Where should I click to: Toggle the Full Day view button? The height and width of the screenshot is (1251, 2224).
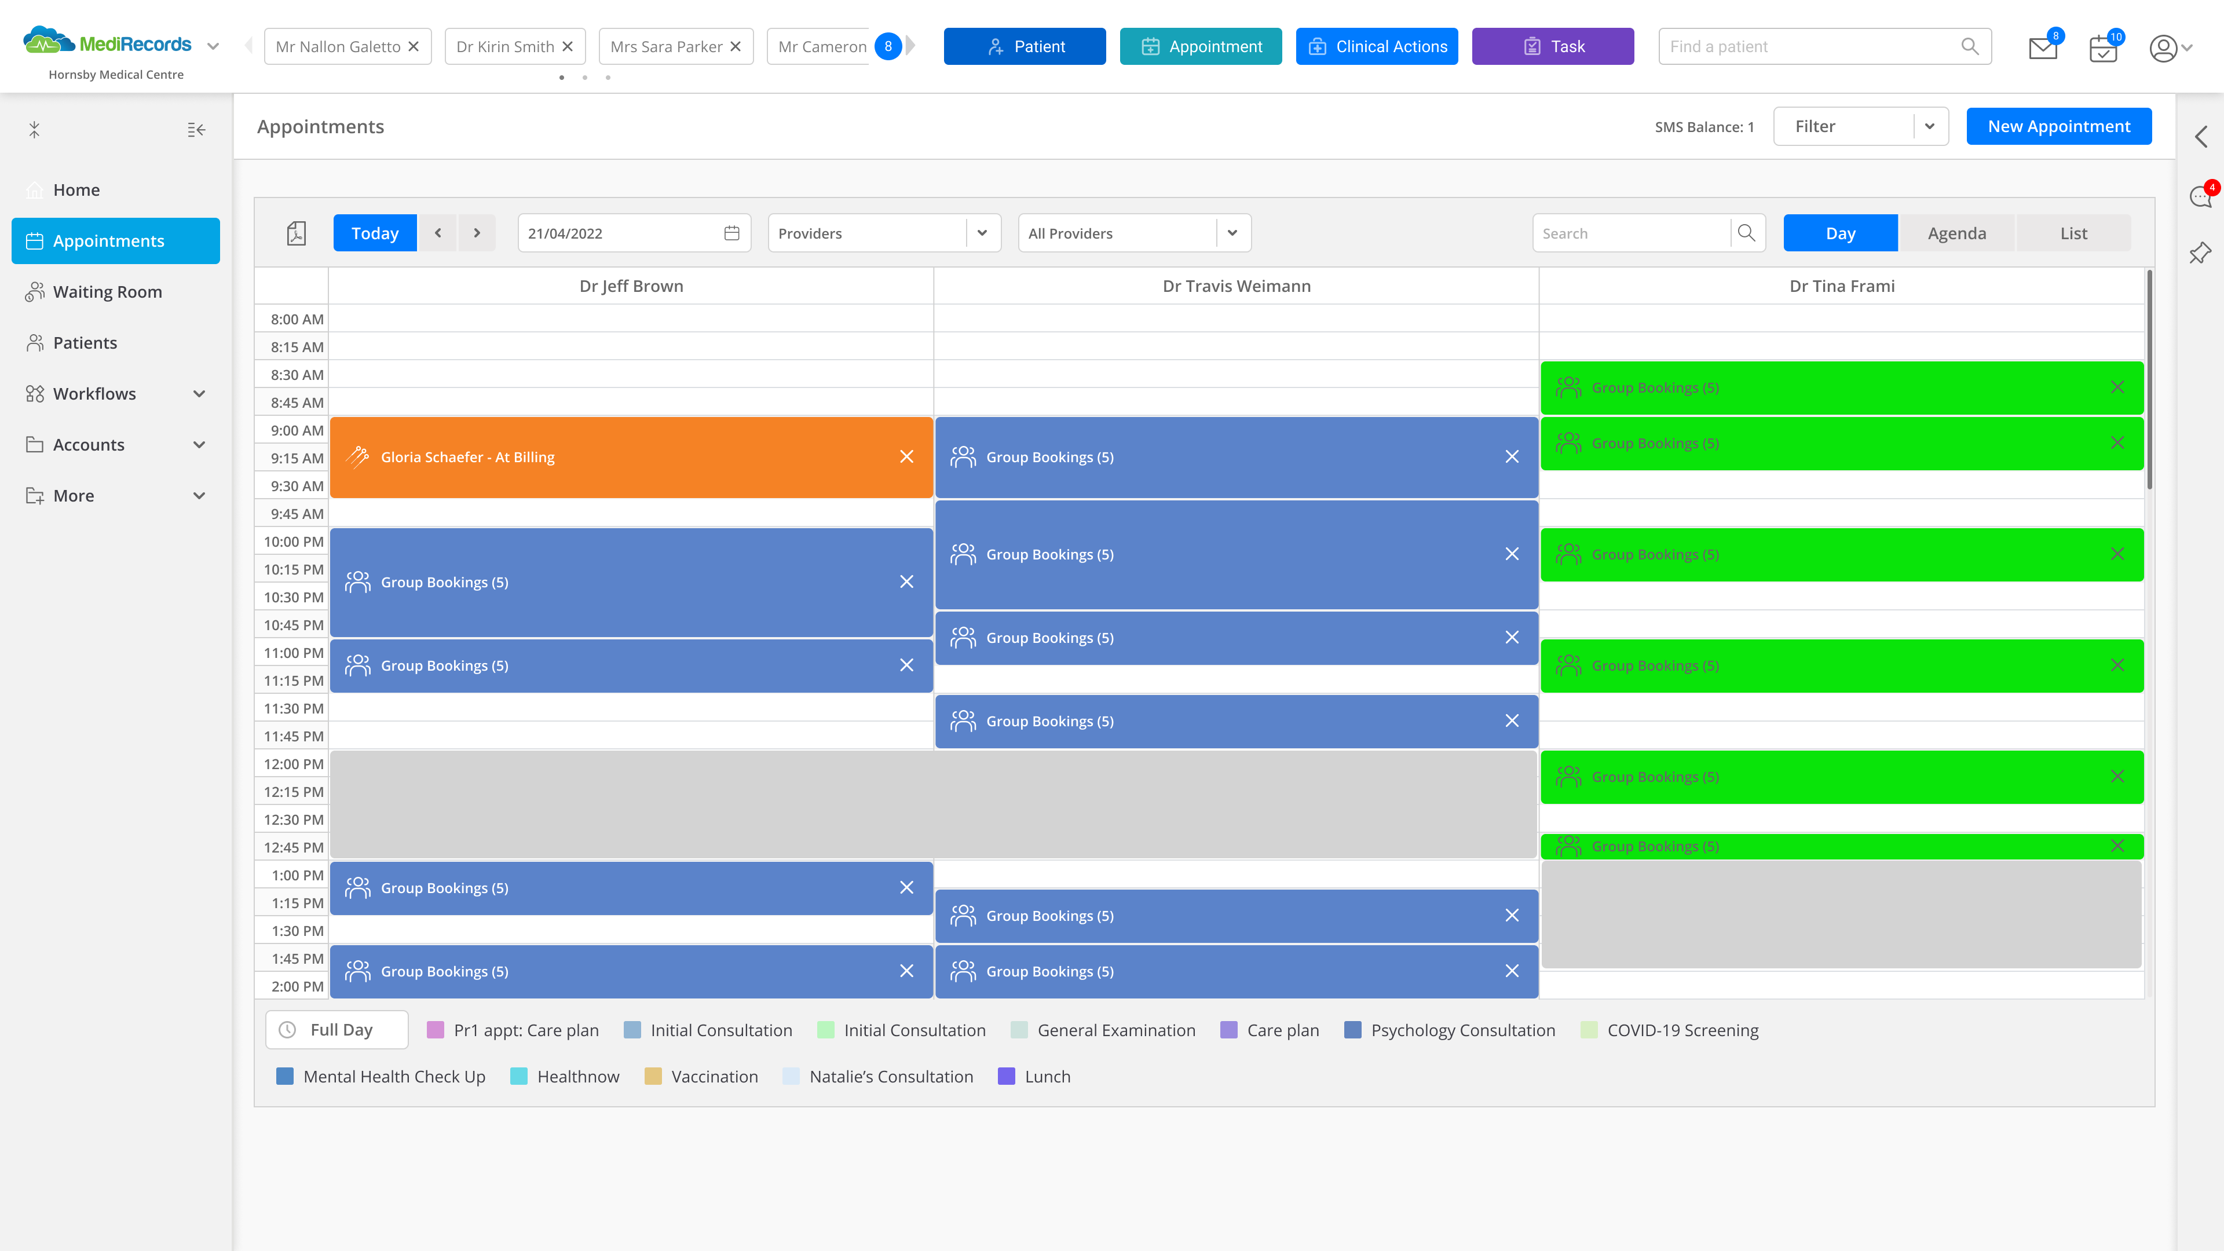pos(336,1030)
